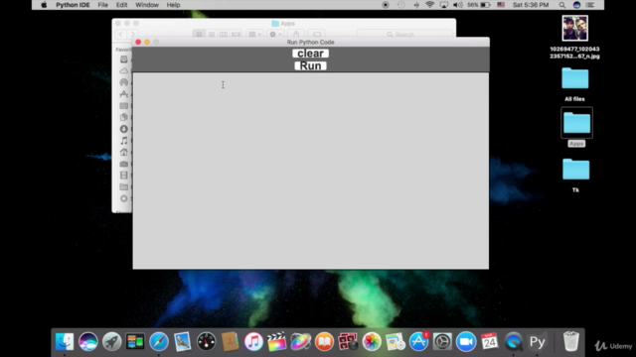Open the Motion app icon in Dock

[300, 341]
